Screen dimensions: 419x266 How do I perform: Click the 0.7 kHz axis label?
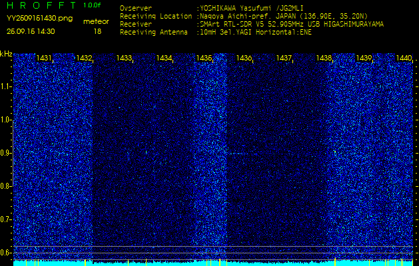pos(5,219)
